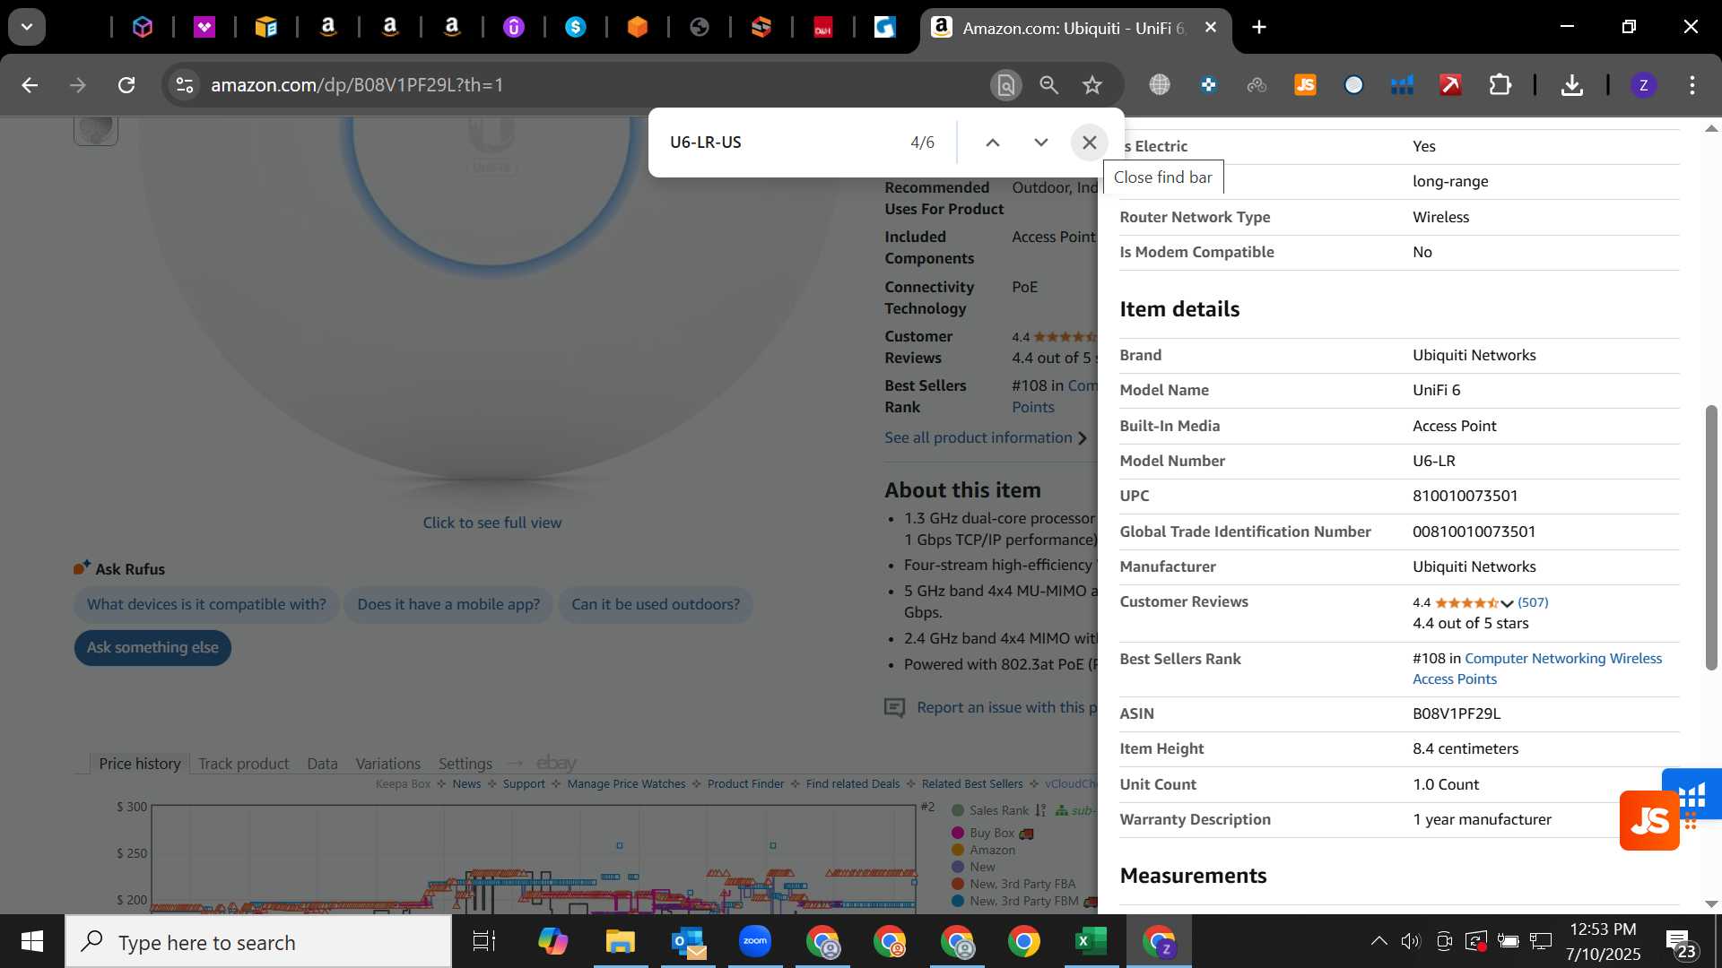Open the orange JS extension in toolbar
This screenshot has width=1722, height=968.
1305,85
